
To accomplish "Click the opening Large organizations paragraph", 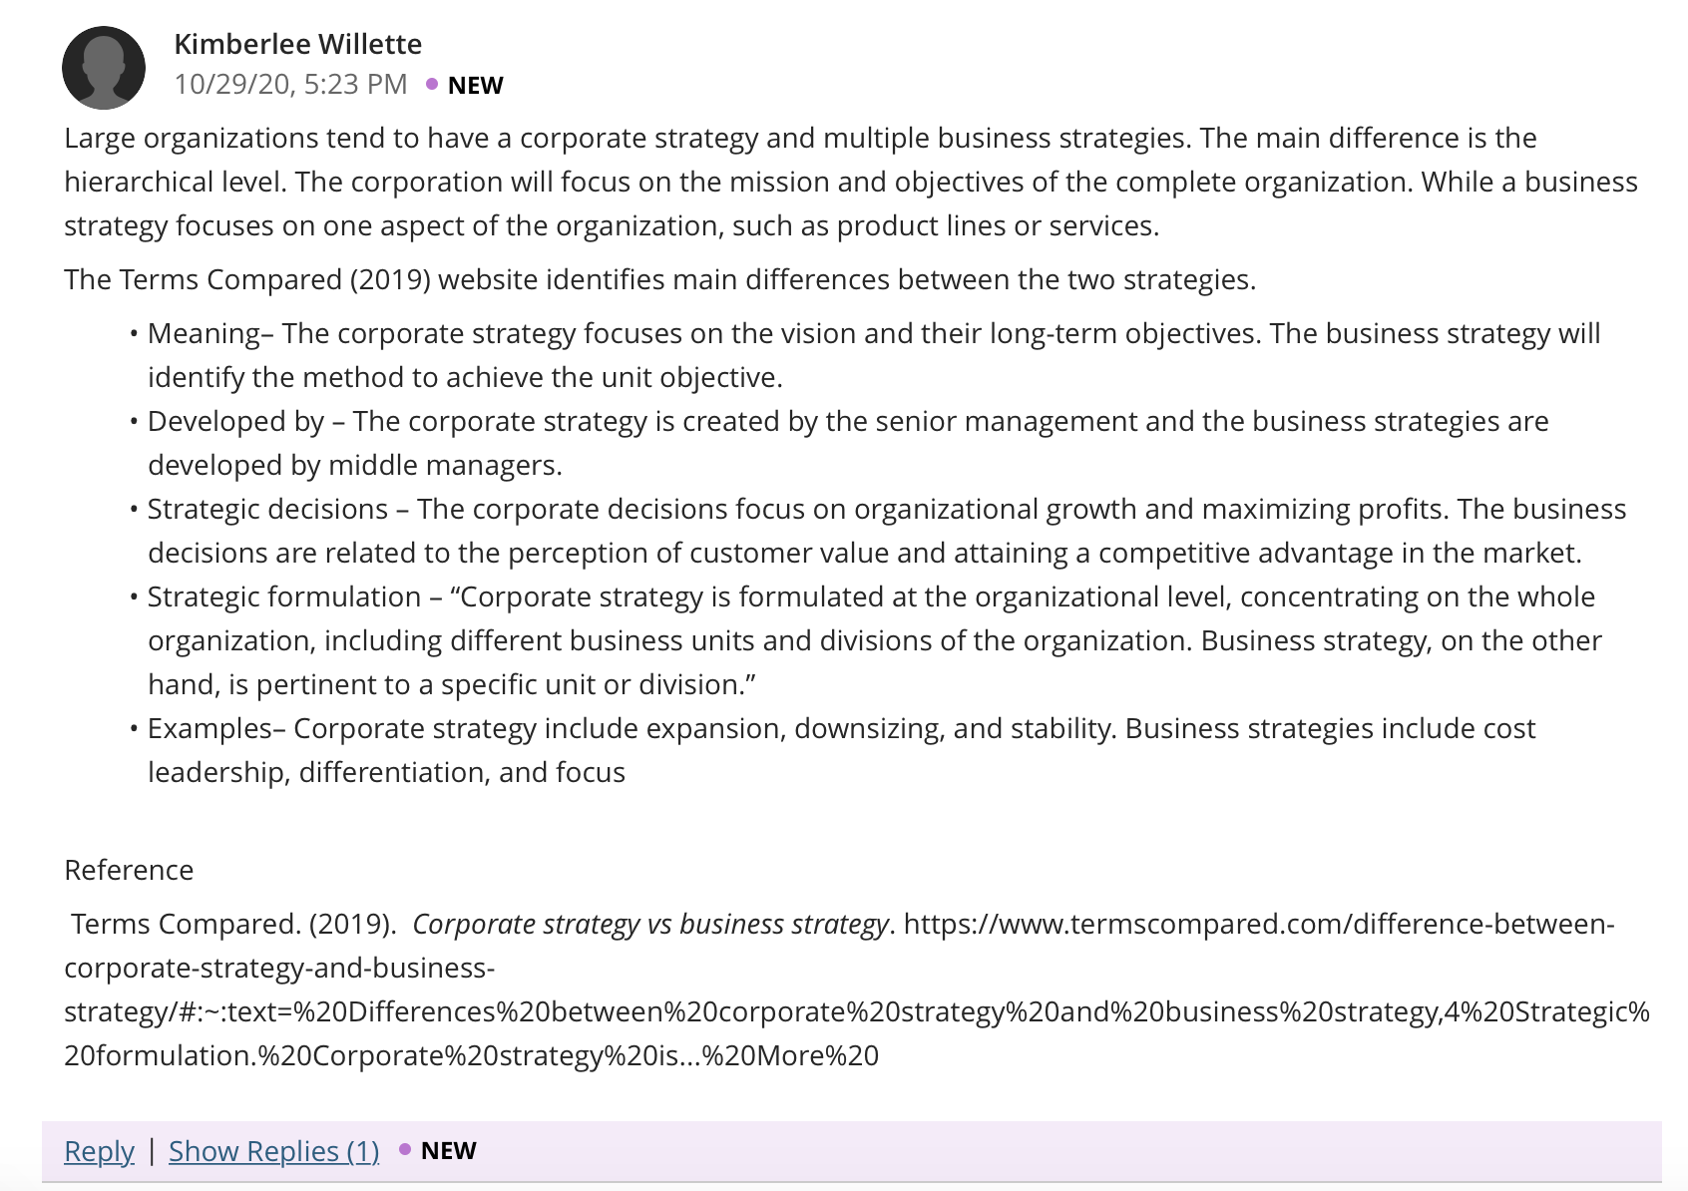I will pyautogui.click(x=851, y=182).
